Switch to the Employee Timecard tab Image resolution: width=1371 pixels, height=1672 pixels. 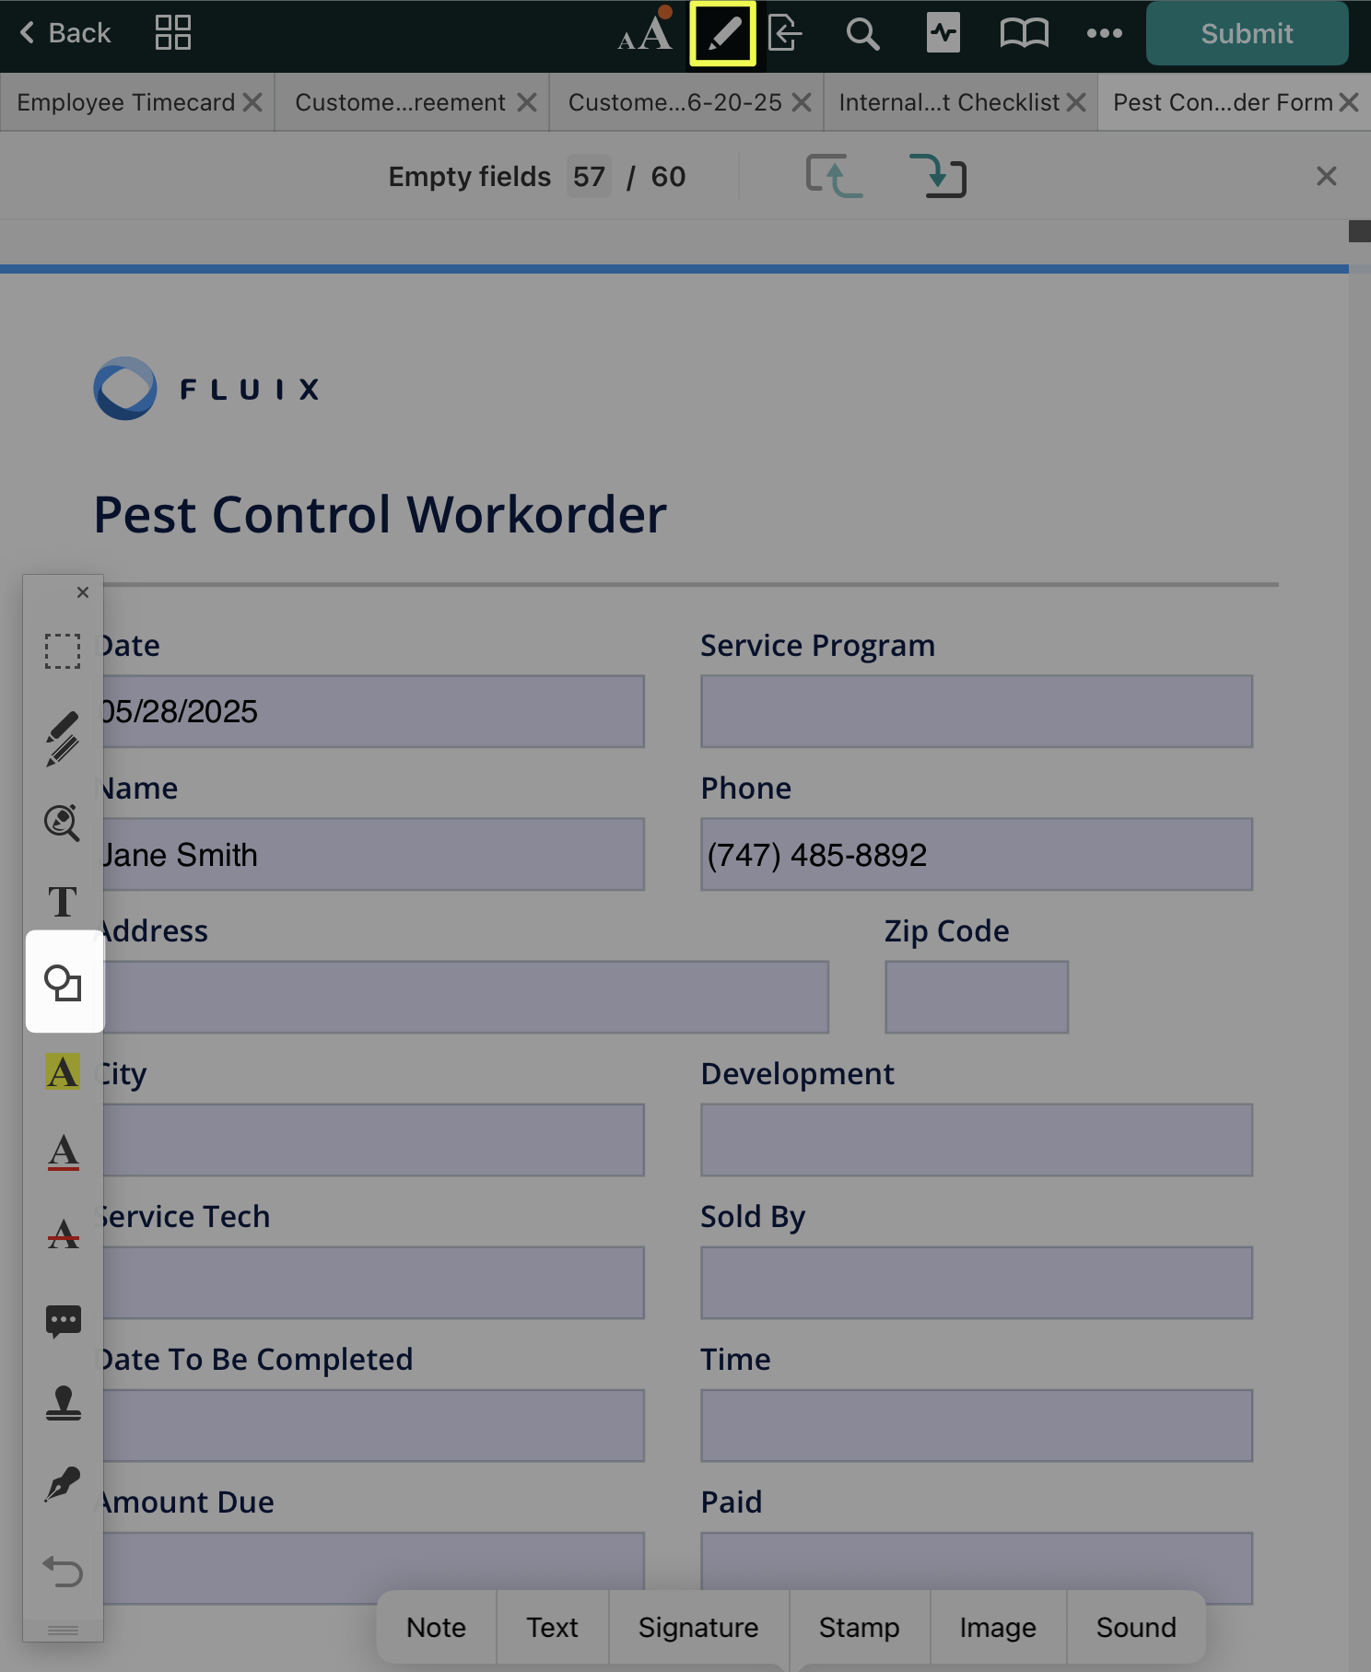point(126,102)
